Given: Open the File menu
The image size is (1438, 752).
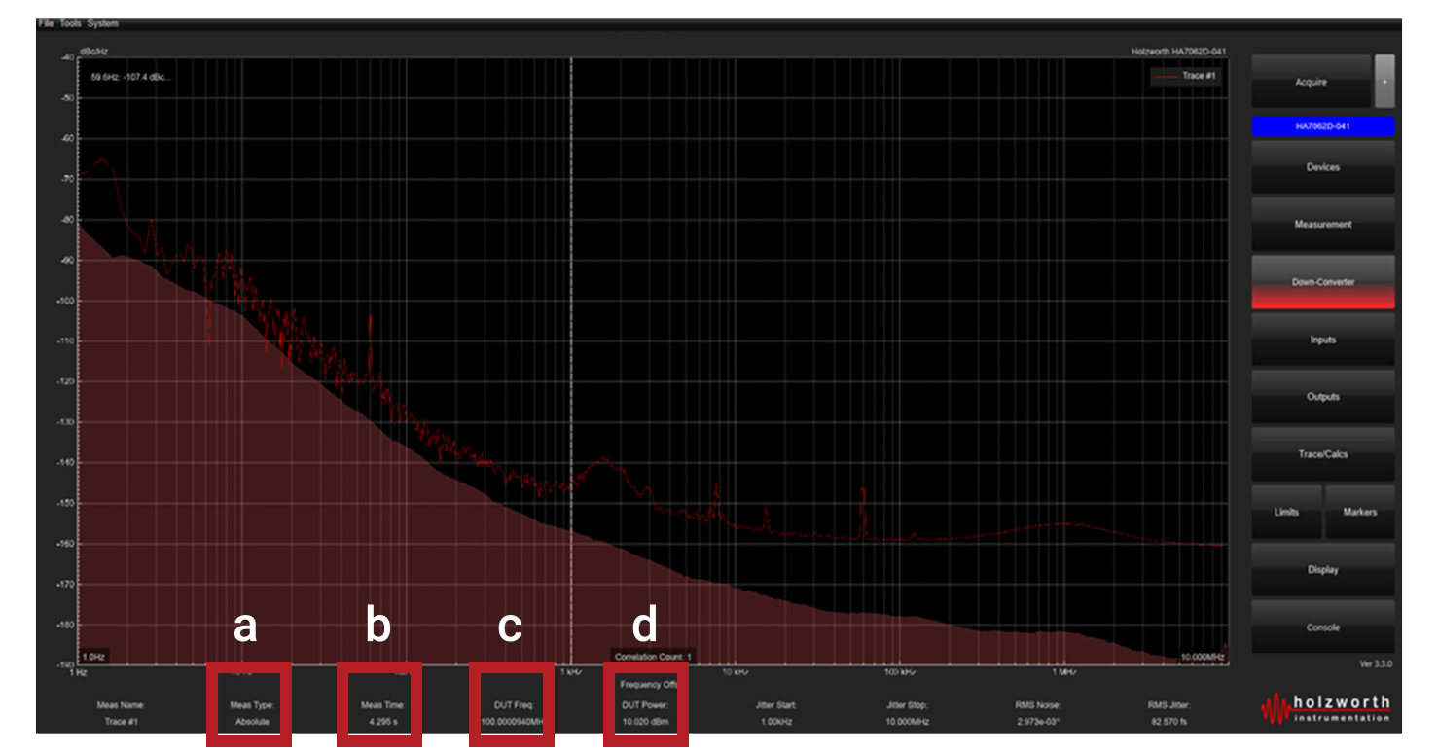Looking at the screenshot, I should 45,22.
